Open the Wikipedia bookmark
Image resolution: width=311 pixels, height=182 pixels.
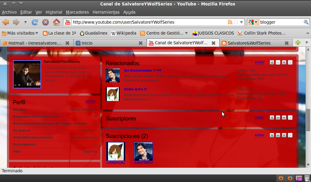point(124,33)
